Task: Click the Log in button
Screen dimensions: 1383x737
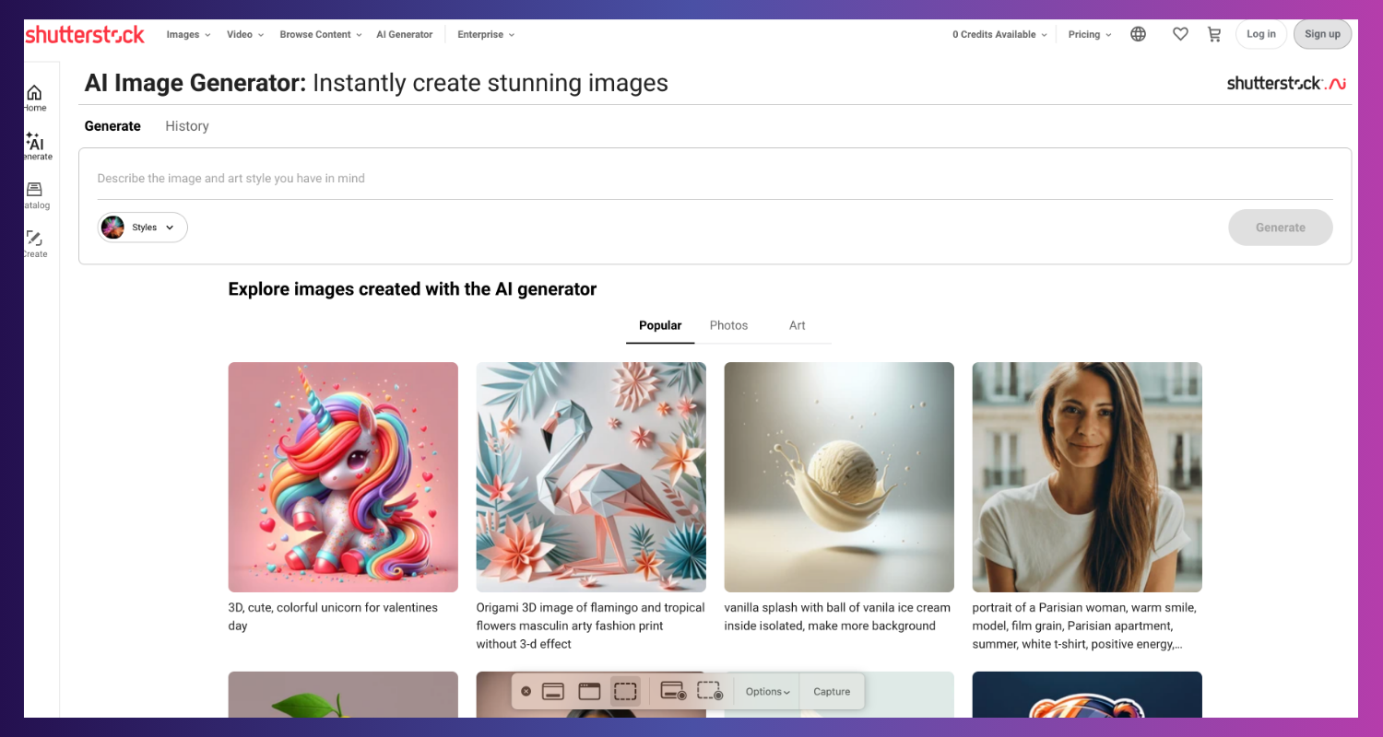Action: click(x=1261, y=34)
